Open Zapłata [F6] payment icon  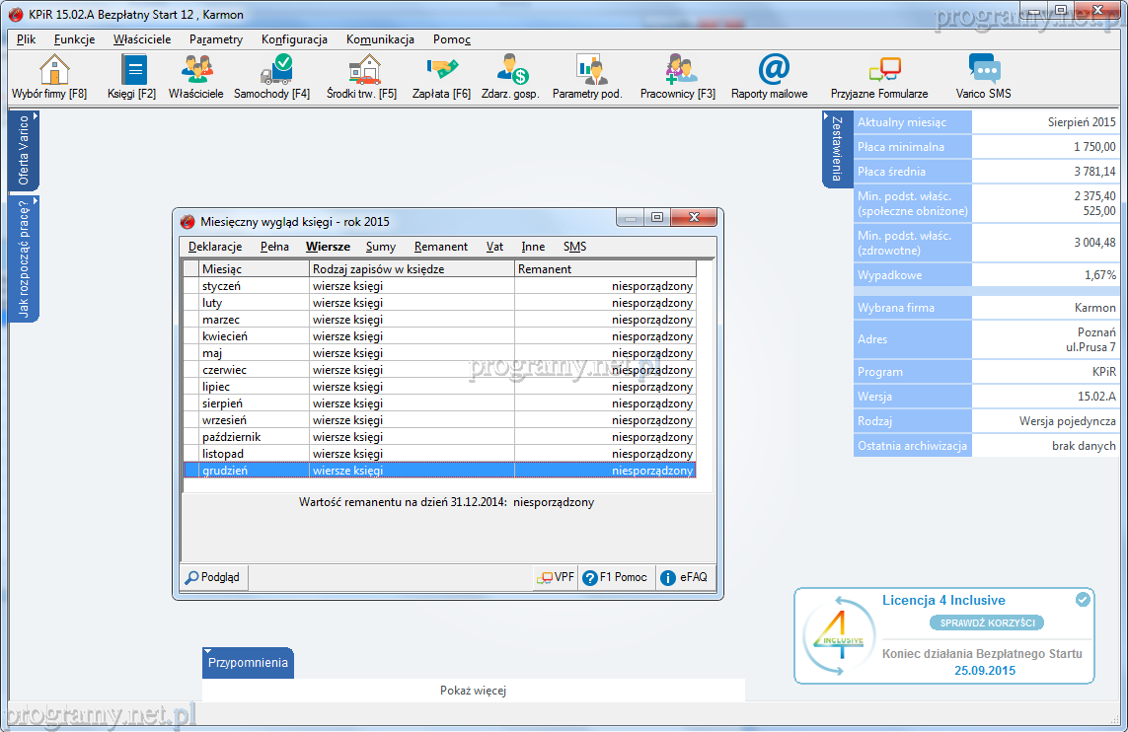pyautogui.click(x=441, y=71)
